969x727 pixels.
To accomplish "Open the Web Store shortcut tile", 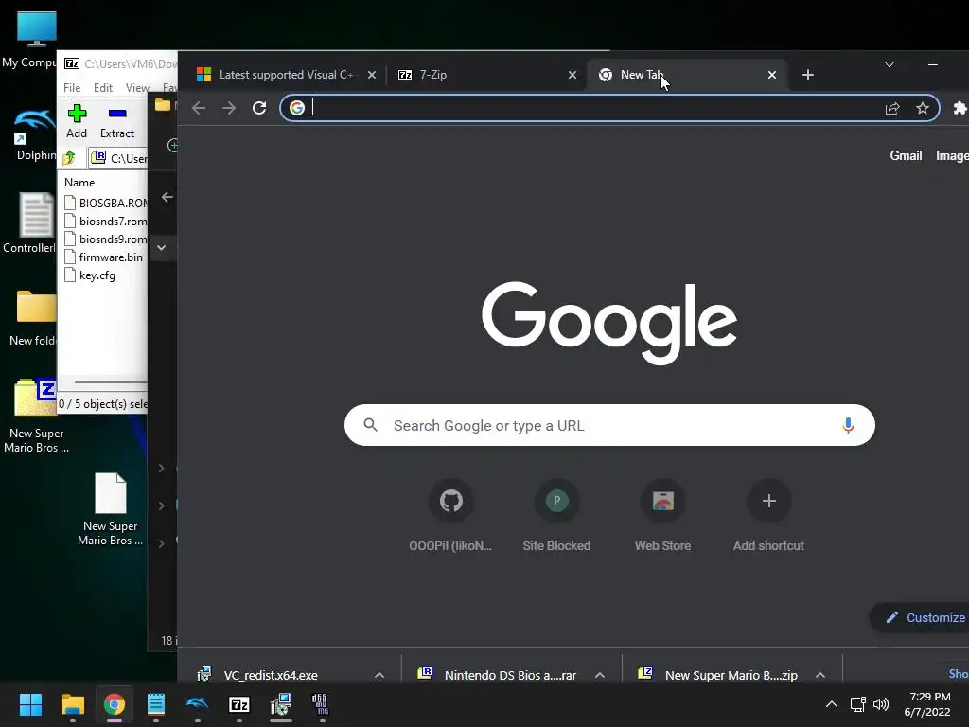I will [x=662, y=515].
